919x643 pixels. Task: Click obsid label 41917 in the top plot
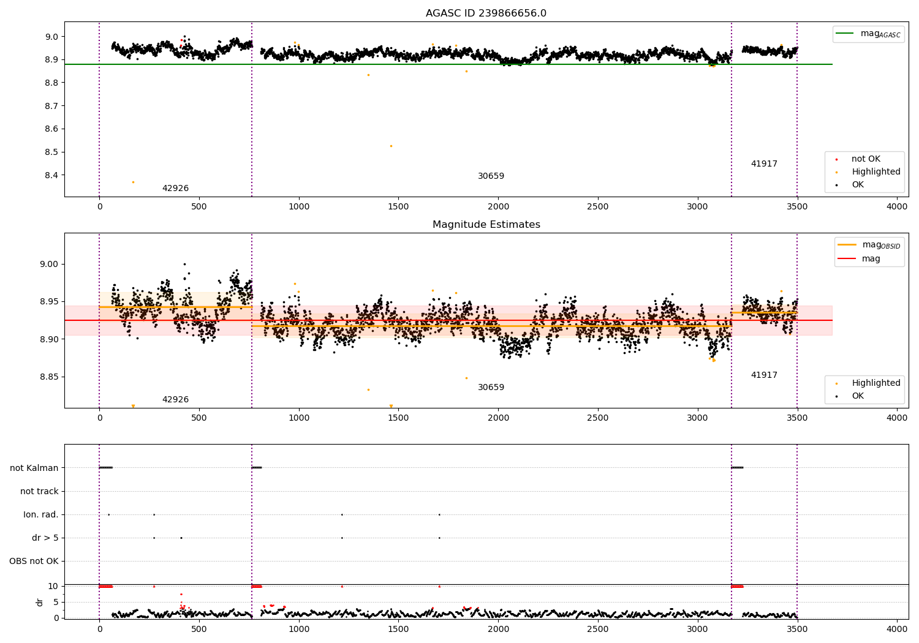point(764,164)
